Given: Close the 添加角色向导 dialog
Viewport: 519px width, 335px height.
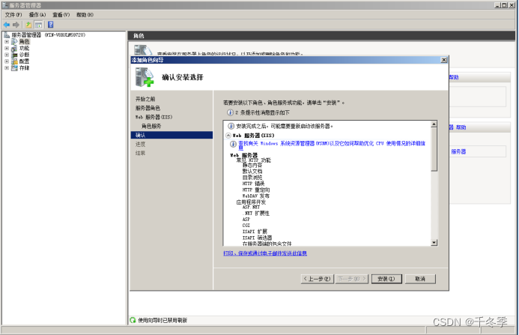Looking at the screenshot, I should point(444,60).
